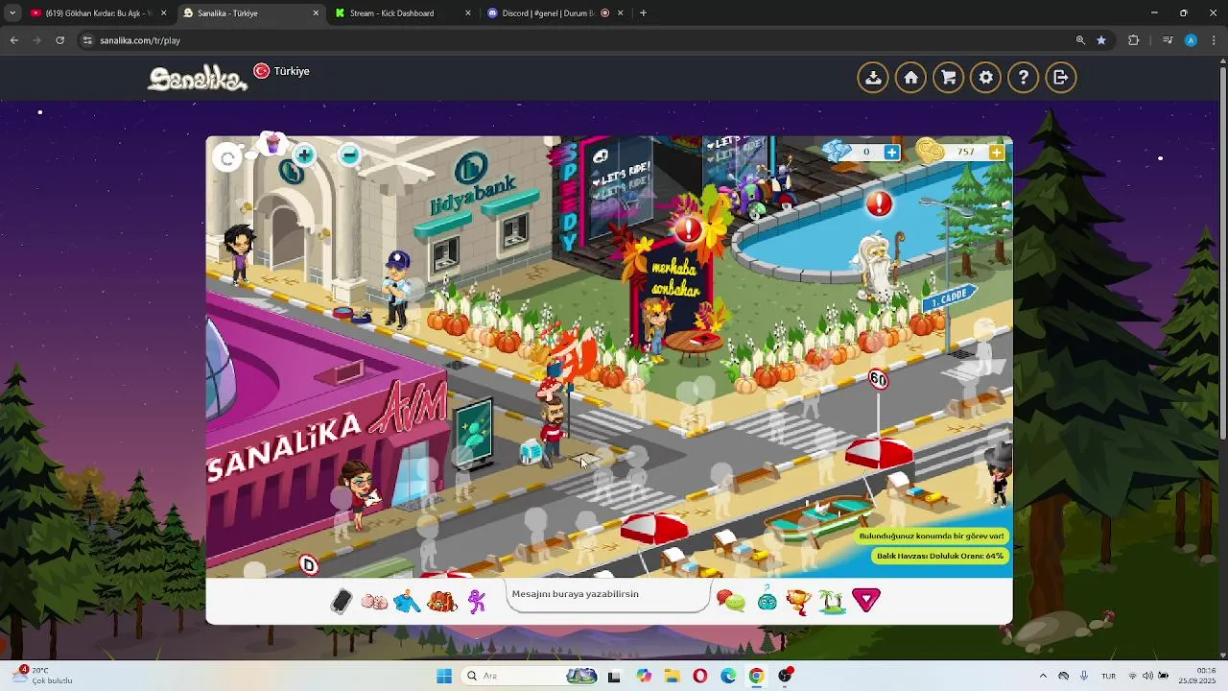The height and width of the screenshot is (691, 1228).
Task: Click the red exclamation above the wizard
Action: (879, 203)
